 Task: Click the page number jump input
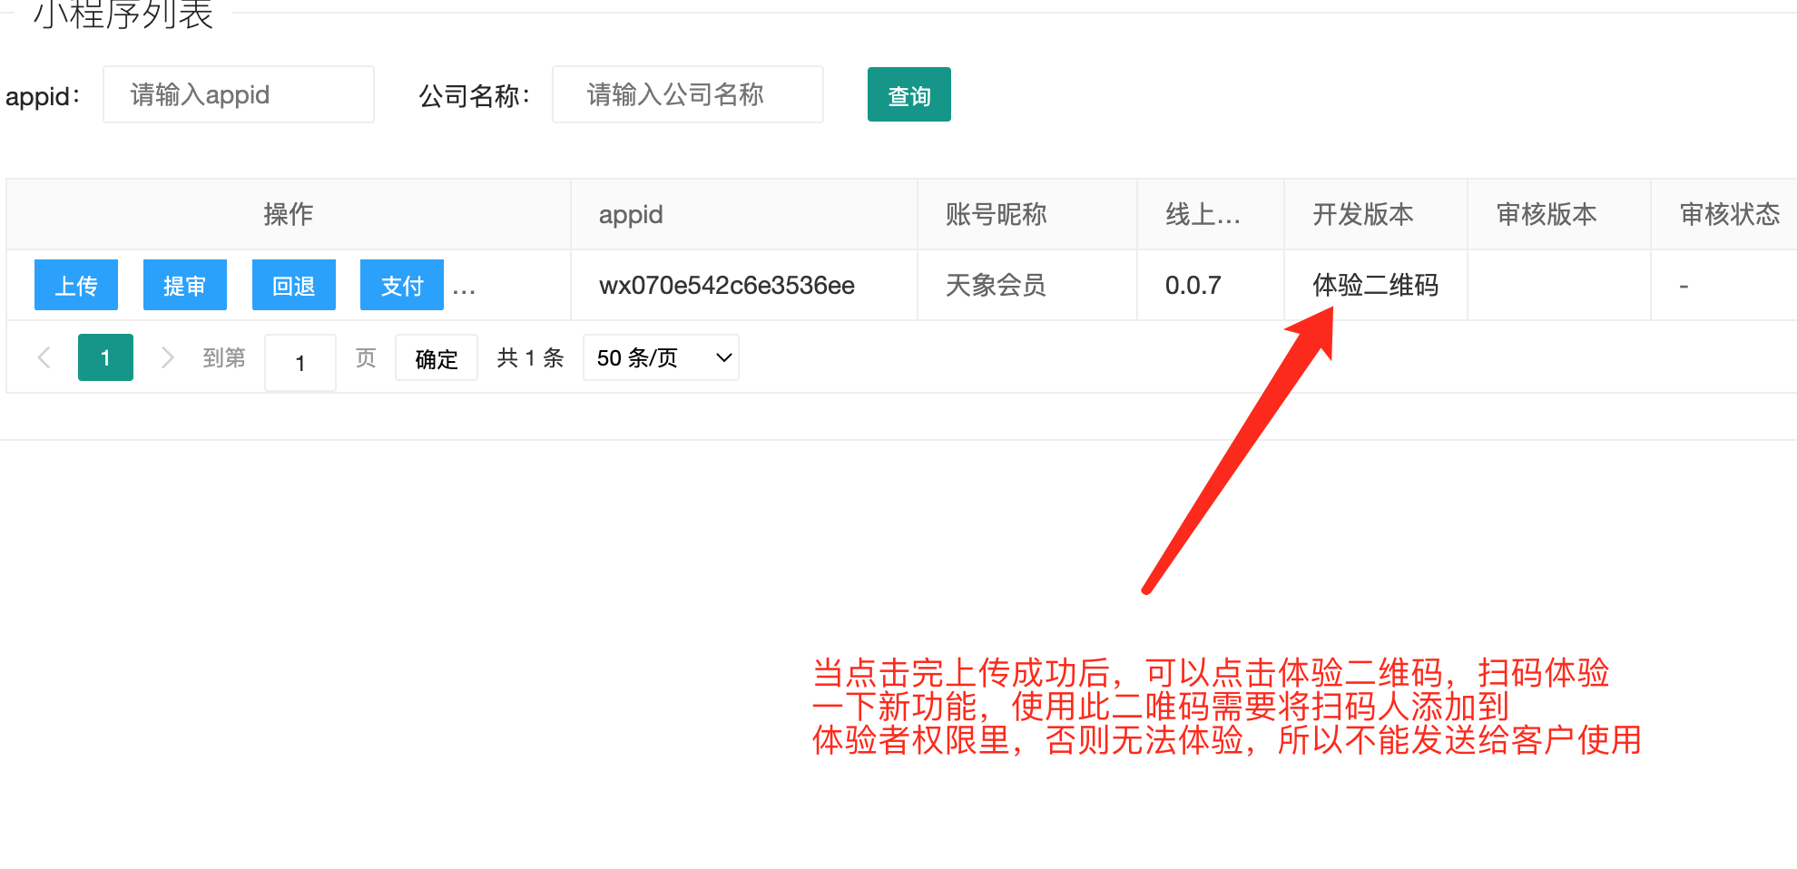tap(299, 362)
